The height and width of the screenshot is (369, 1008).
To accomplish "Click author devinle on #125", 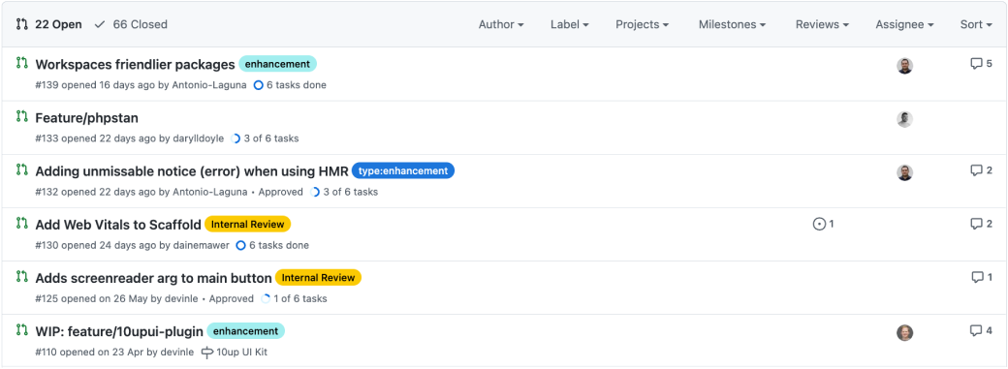I will pos(182,298).
